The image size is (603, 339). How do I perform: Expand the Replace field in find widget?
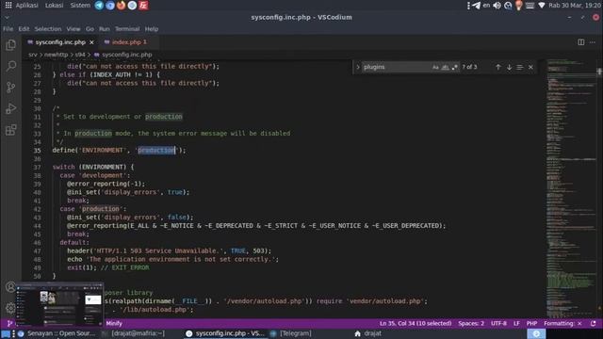(358, 67)
